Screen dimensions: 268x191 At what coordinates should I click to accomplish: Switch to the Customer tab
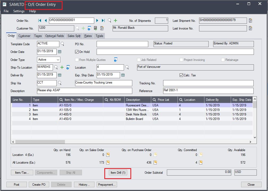pos(24,36)
